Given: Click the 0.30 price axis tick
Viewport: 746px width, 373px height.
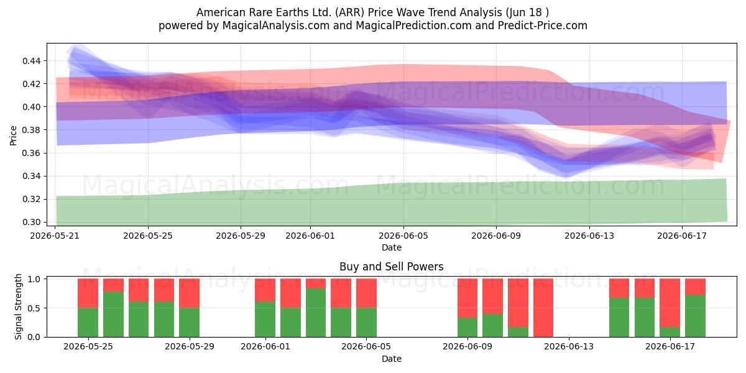Looking at the screenshot, I should (x=32, y=222).
